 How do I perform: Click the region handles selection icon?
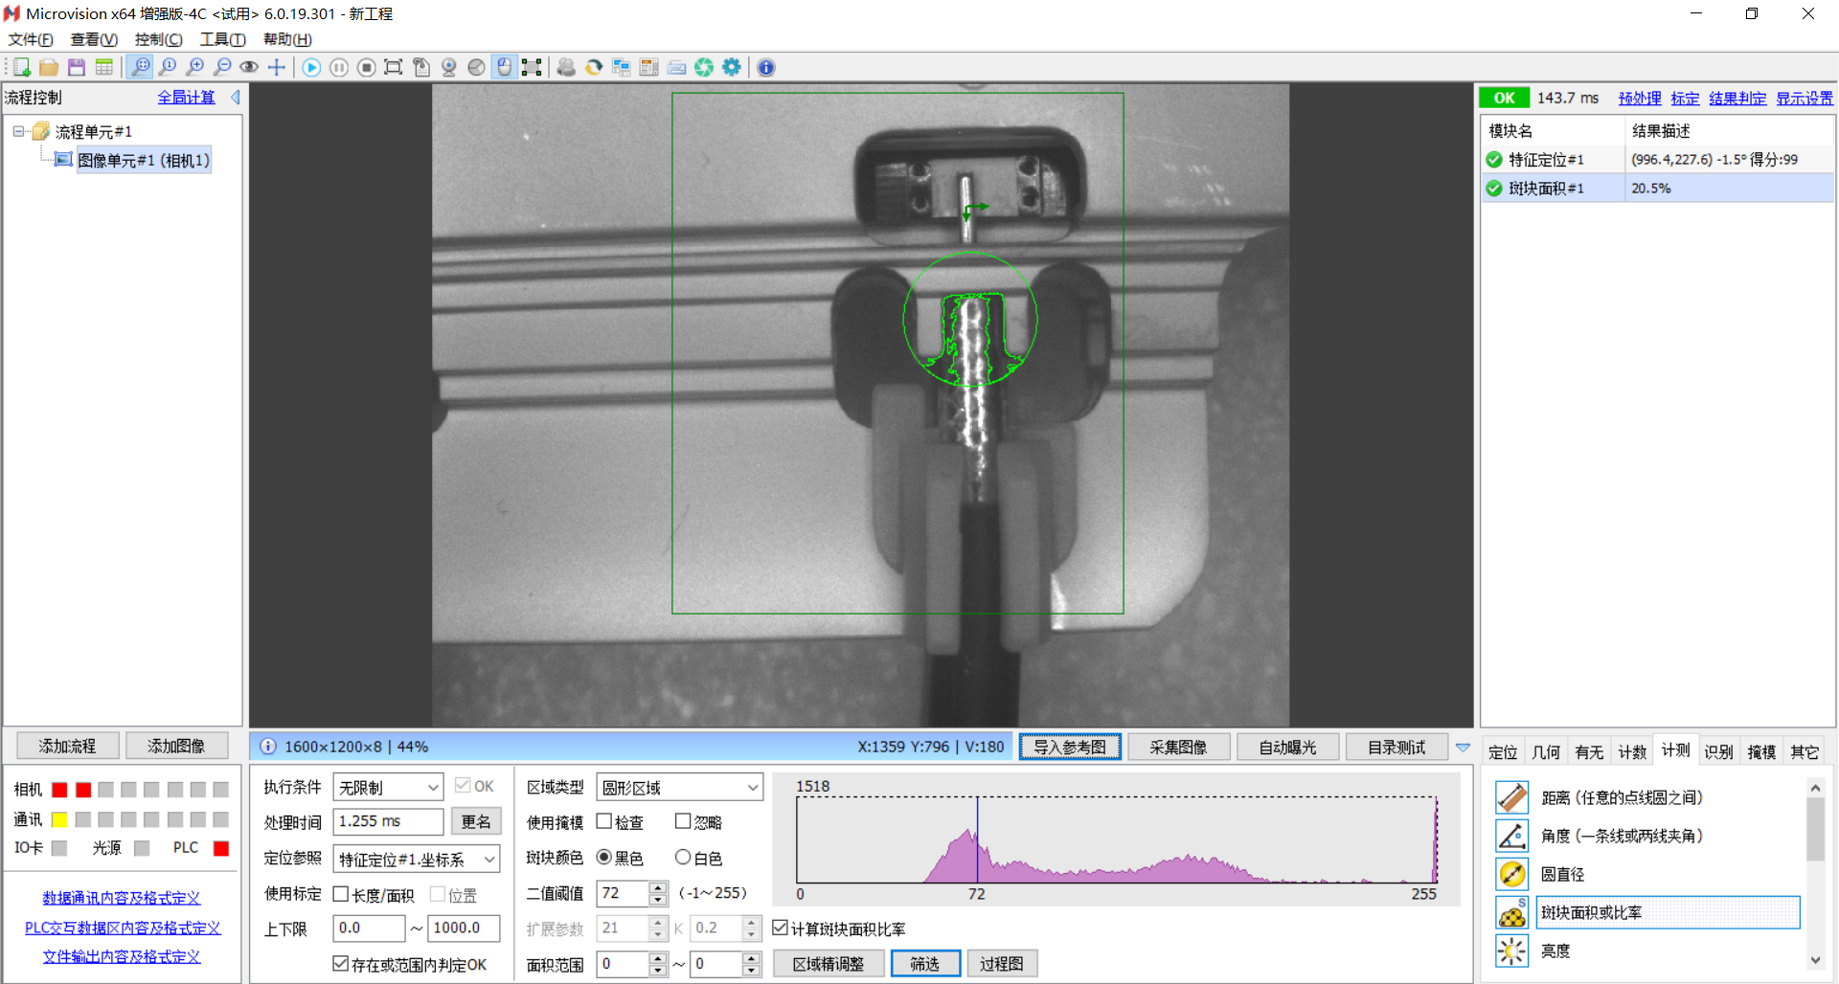point(532,67)
